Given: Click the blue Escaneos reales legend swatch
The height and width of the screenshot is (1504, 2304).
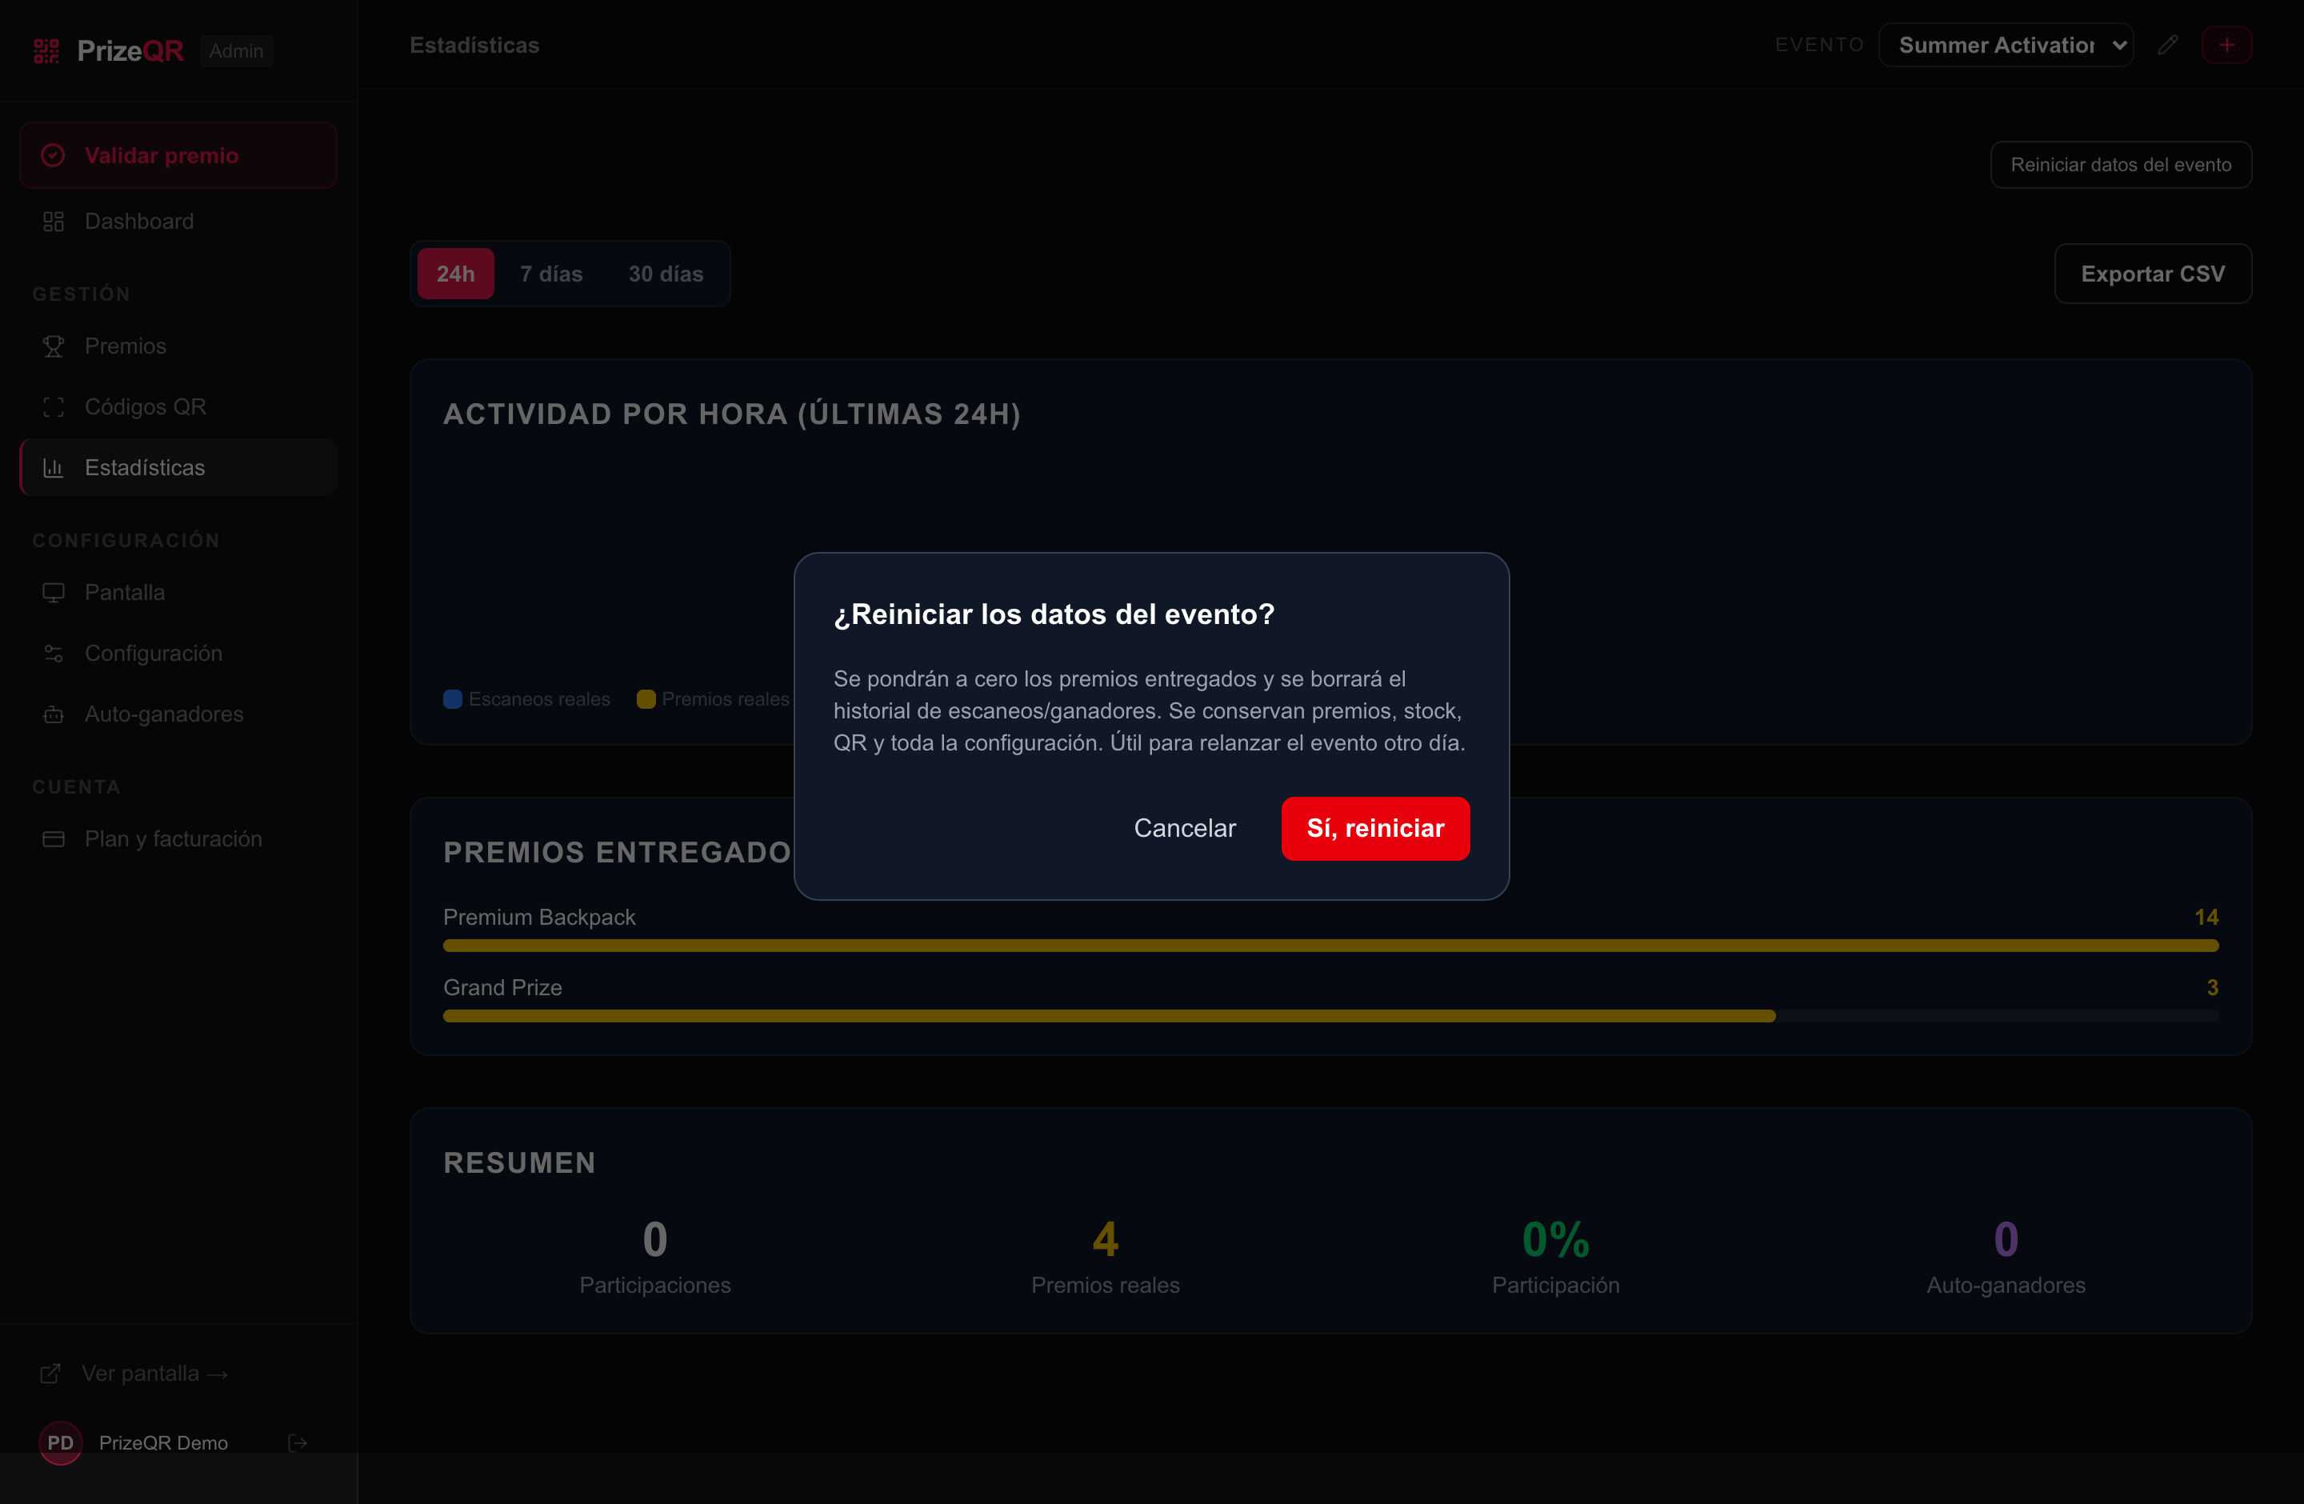Looking at the screenshot, I should [x=452, y=698].
